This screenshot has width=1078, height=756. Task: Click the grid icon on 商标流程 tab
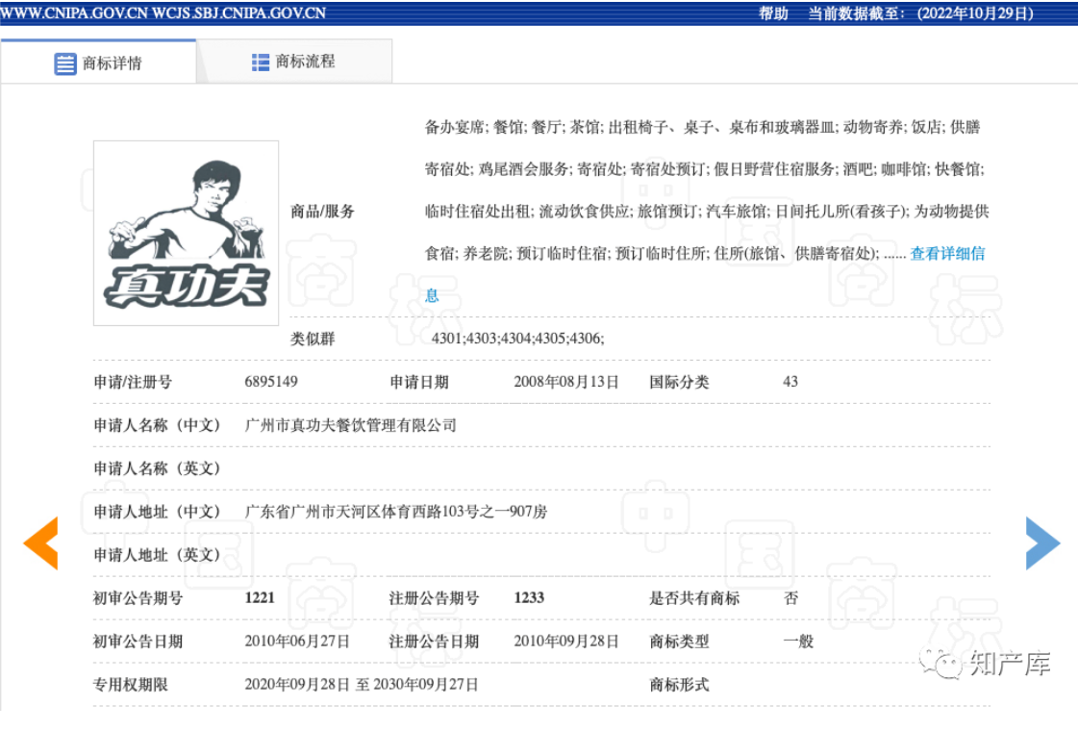pos(261,62)
